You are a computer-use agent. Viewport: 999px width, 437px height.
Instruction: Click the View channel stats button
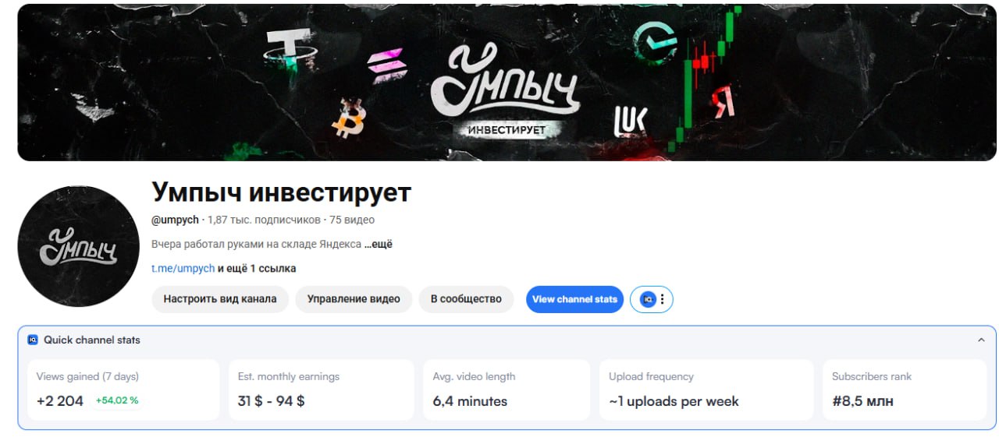(574, 299)
